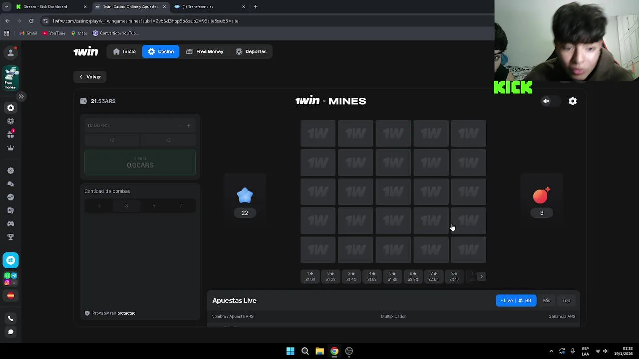
Task: Reveal the first tile in the Mines grid
Action: point(318,134)
